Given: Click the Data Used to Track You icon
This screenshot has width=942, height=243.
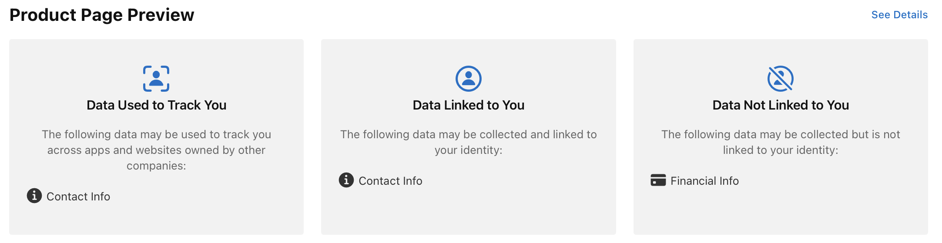Looking at the screenshot, I should click(156, 79).
